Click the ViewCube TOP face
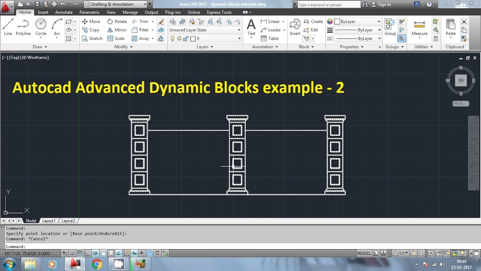 [x=461, y=80]
